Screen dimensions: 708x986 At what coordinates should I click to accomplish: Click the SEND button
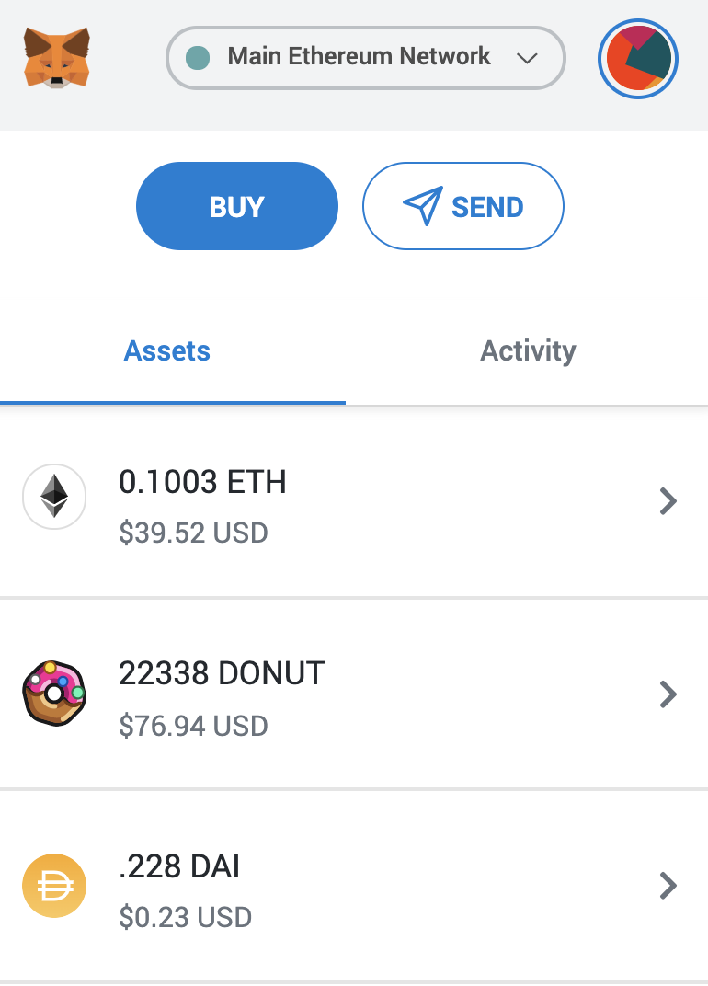tap(463, 206)
